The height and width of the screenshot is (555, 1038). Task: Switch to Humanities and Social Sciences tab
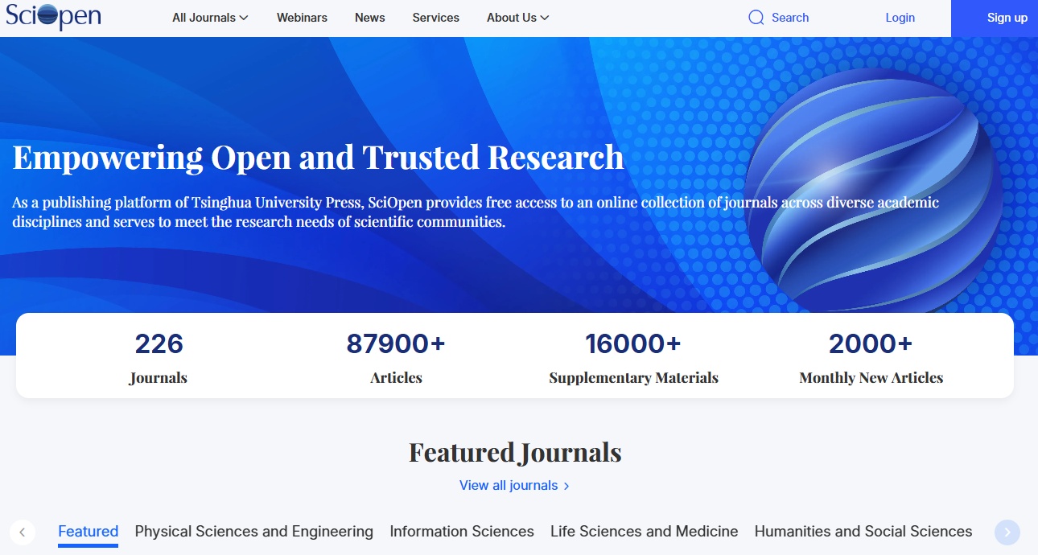point(863,532)
